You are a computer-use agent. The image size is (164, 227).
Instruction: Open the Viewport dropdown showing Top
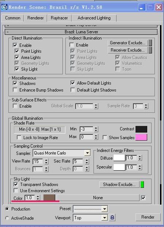[x=104, y=217]
